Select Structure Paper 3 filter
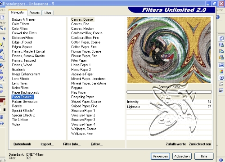This screenshot has width=225, height=162. click(x=83, y=120)
